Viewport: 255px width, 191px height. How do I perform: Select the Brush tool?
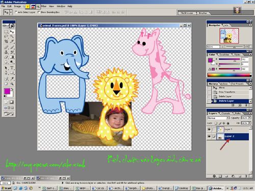coord(12,47)
